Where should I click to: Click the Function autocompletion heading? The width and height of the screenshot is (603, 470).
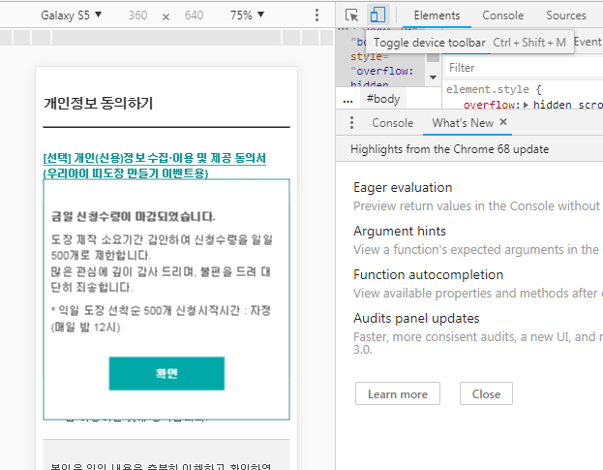pos(428,274)
